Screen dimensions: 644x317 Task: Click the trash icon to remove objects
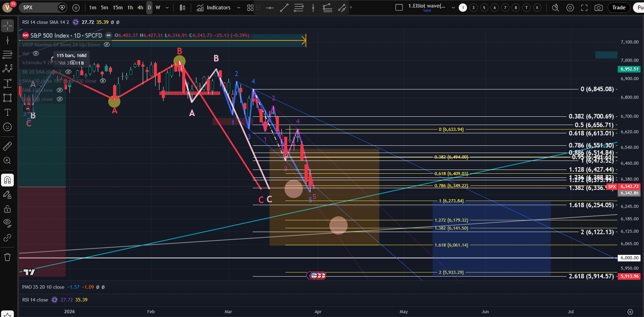(x=7, y=257)
